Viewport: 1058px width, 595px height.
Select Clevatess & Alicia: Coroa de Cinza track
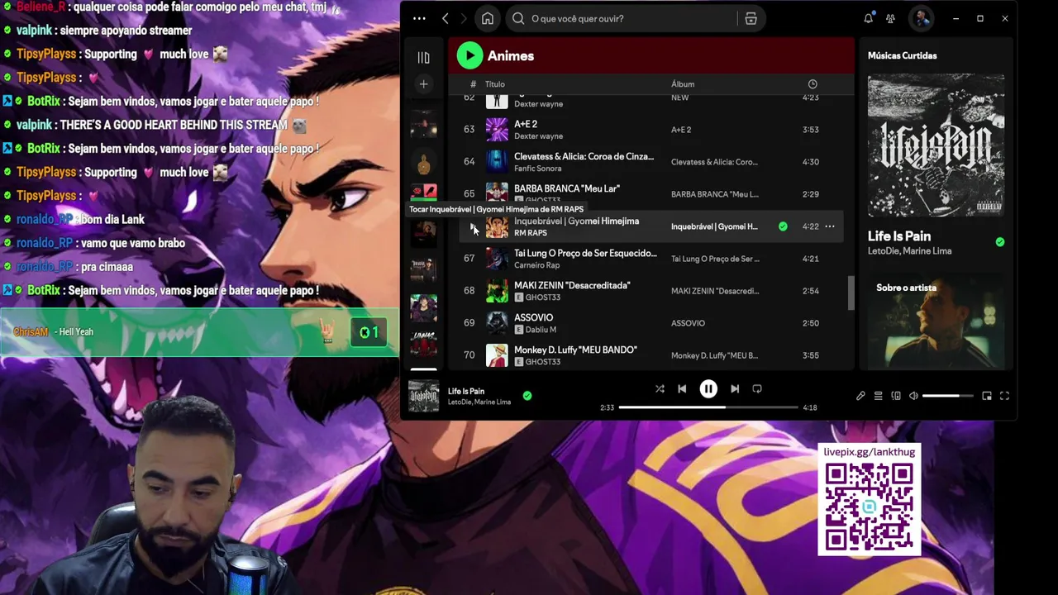tap(584, 156)
